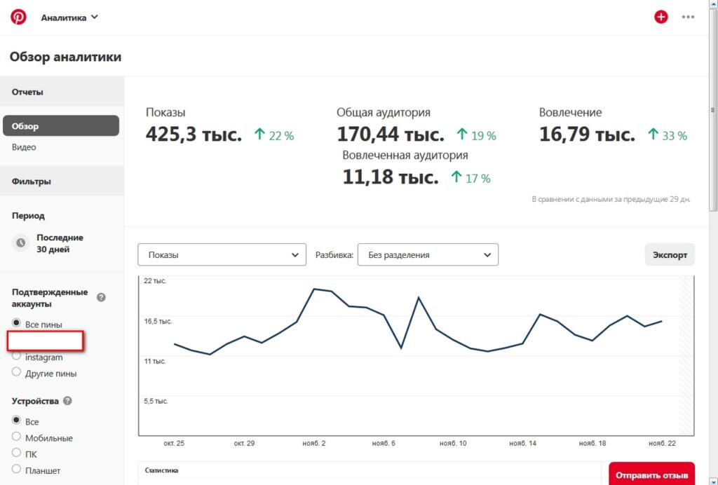Select the Все пины radio button
The image size is (718, 485).
click(x=17, y=323)
